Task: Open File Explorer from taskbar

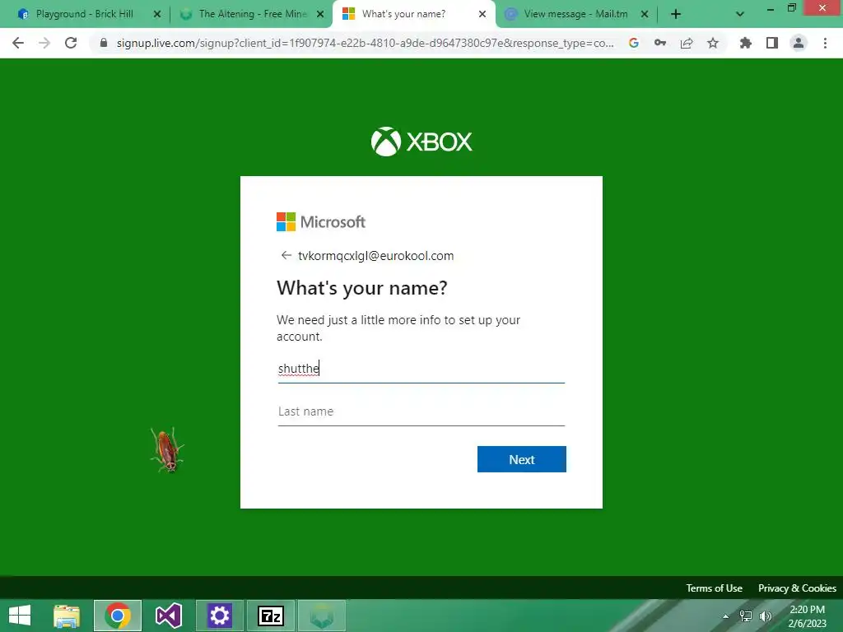Action: click(67, 616)
